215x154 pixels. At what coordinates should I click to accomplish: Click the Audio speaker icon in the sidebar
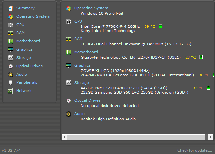point(10,74)
